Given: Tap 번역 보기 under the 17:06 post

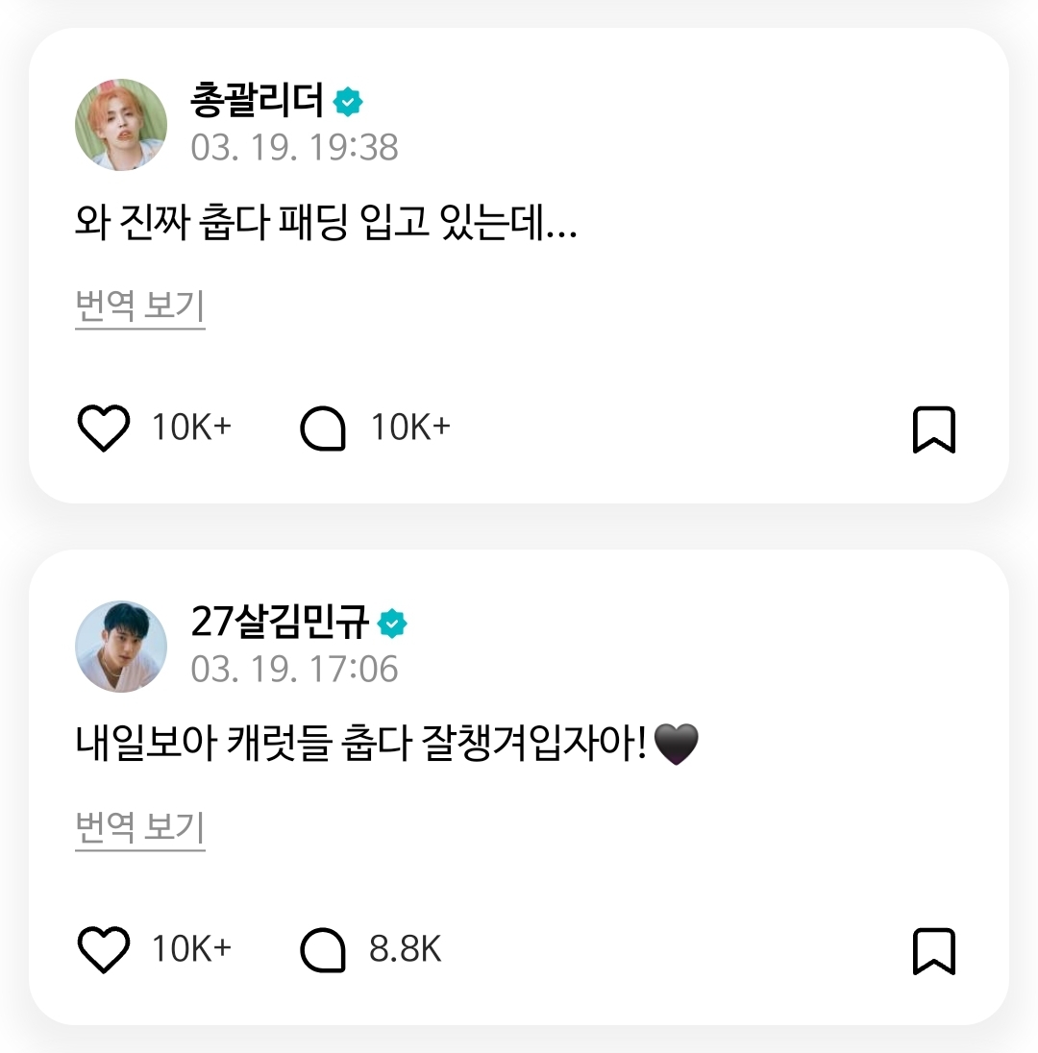Looking at the screenshot, I should 139,829.
